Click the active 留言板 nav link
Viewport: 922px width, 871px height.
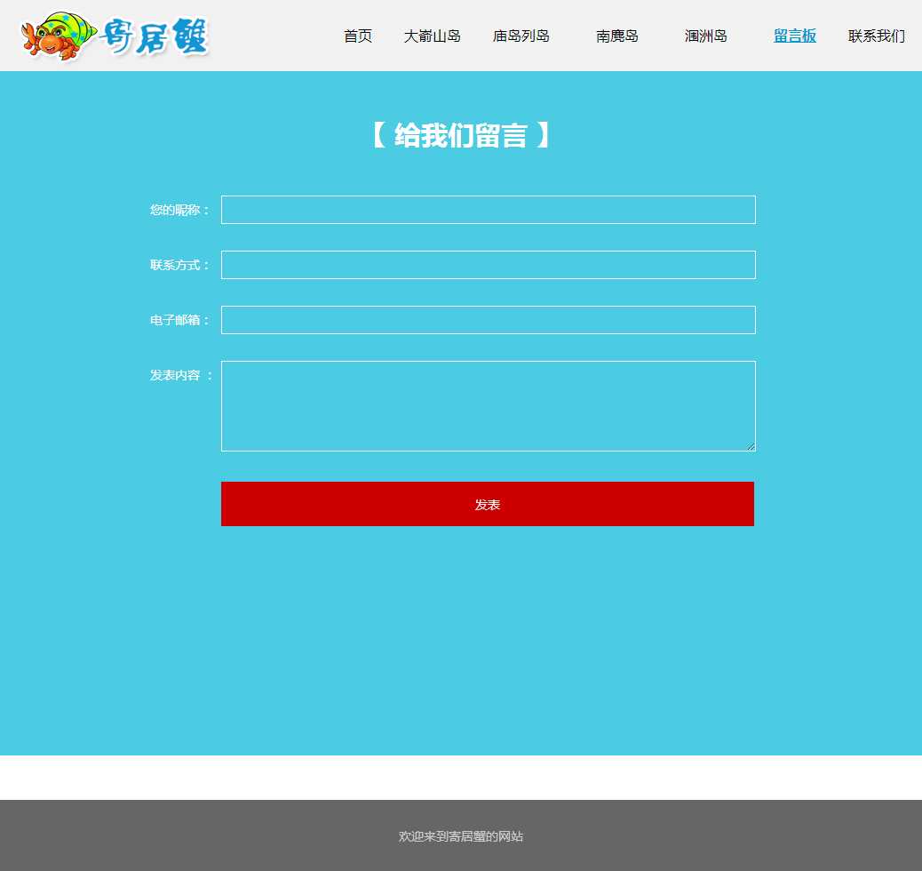(795, 36)
